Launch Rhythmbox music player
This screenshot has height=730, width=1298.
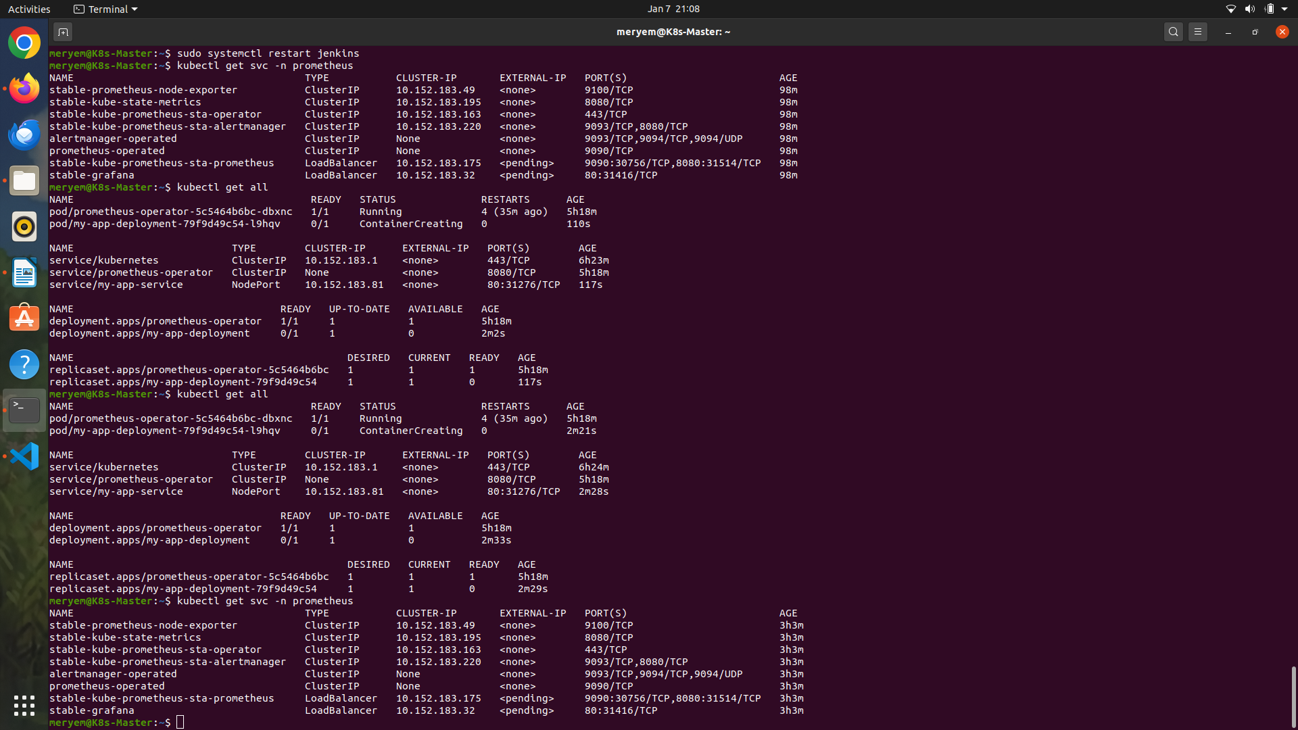(24, 226)
